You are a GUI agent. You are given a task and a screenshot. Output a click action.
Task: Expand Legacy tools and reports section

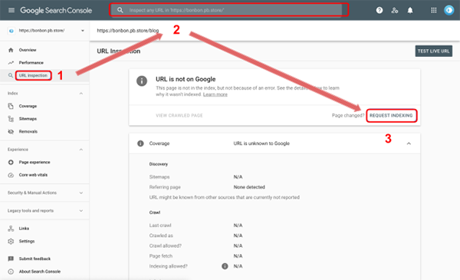81,211
